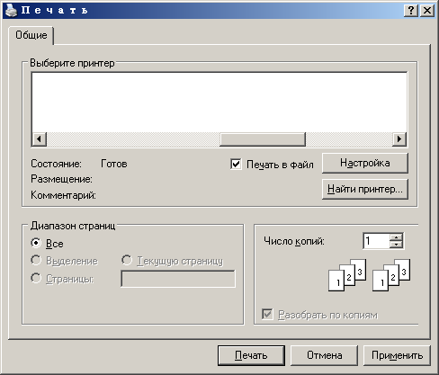439x375 pixels.
Task: Click the Число копий number field
Action: pos(377,241)
